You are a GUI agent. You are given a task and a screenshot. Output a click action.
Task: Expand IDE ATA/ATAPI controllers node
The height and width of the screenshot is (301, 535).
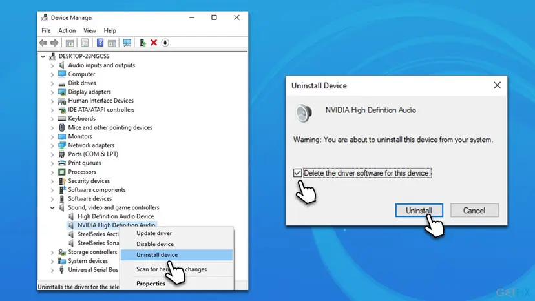coord(52,110)
